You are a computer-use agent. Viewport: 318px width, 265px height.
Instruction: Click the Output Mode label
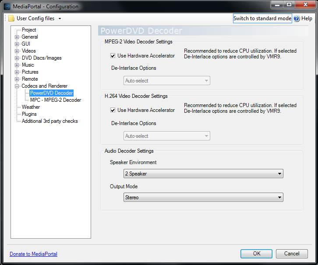tap(124, 186)
